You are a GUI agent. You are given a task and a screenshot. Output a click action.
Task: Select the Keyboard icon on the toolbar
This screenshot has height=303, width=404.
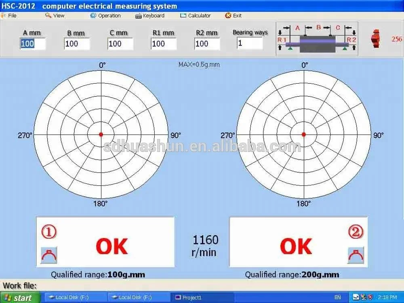[x=138, y=16]
